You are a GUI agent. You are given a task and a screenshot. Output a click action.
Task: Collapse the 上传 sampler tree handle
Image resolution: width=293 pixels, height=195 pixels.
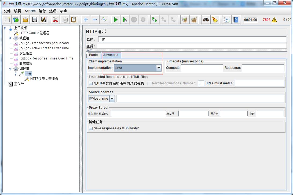pyautogui.click(x=16, y=74)
